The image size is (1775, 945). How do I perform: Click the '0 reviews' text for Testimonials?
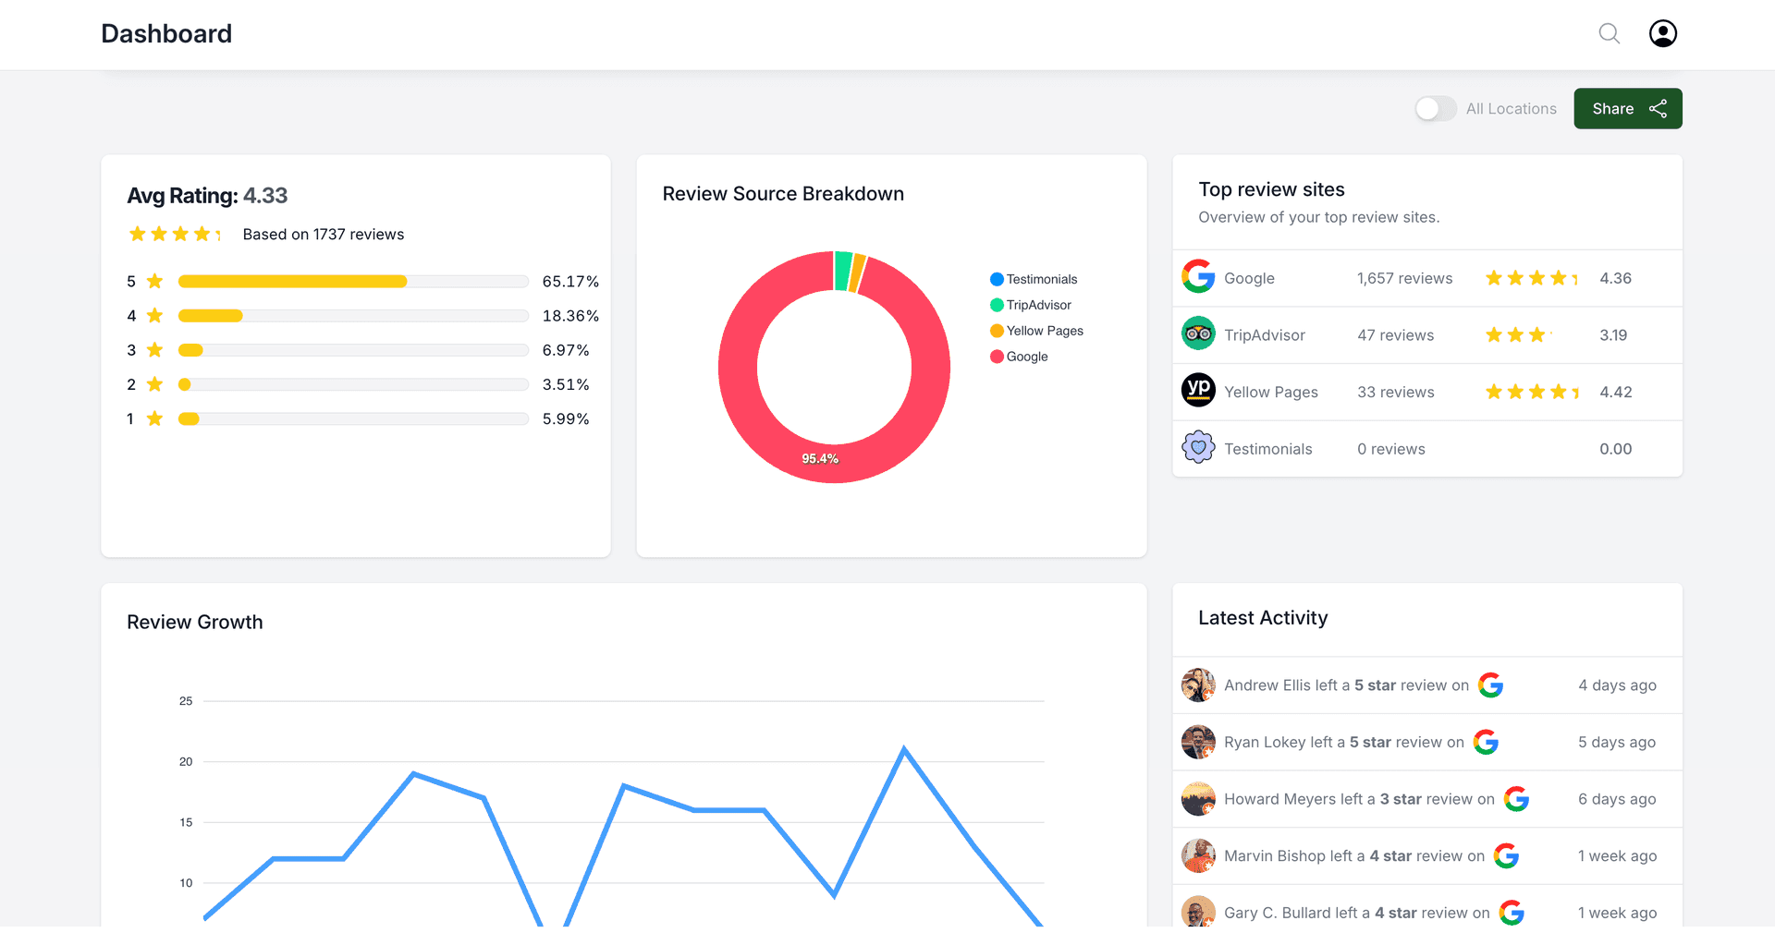(x=1390, y=449)
